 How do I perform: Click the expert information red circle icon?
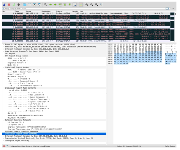pos(4,146)
